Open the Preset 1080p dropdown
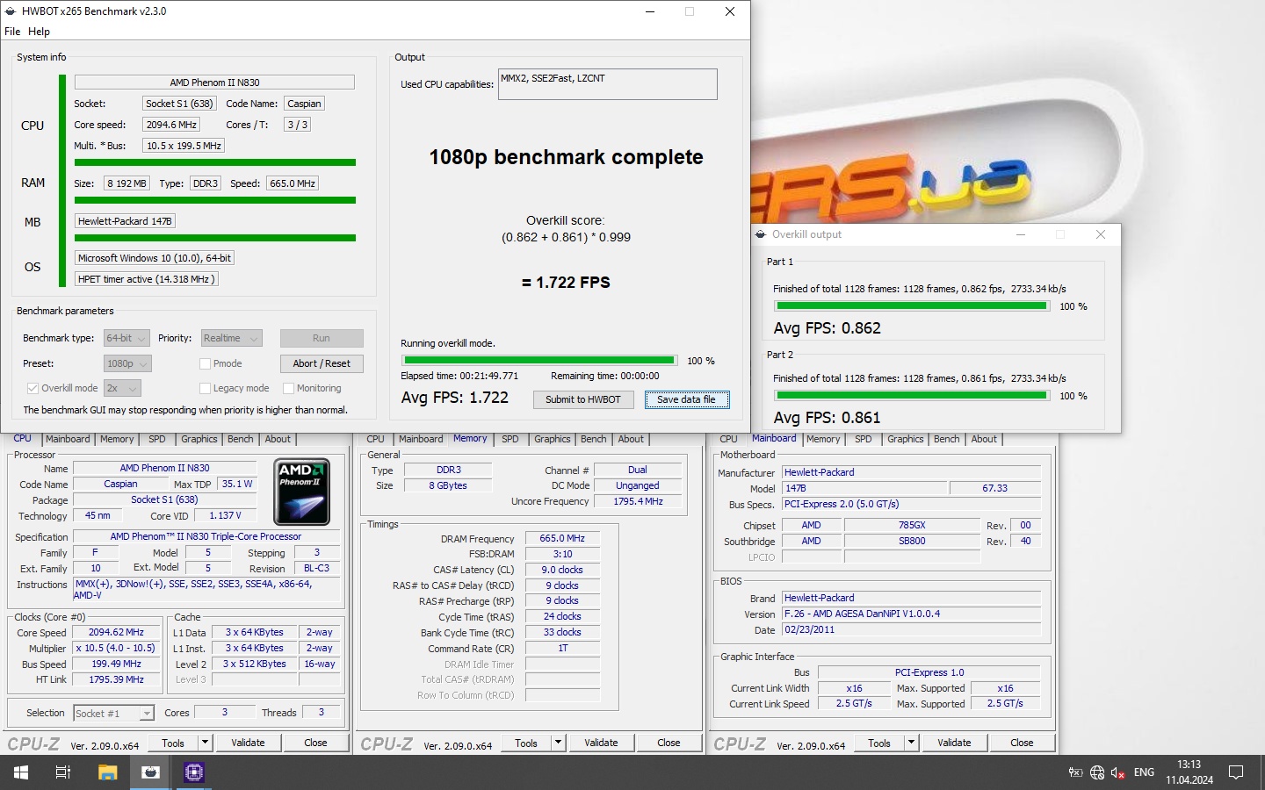 click(x=127, y=363)
